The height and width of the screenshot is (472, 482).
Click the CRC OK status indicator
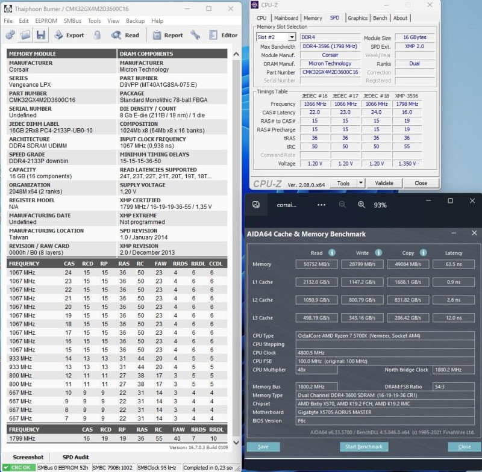click(x=18, y=467)
